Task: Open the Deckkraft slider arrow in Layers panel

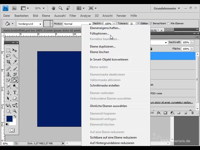Action: pyautogui.click(x=192, y=42)
